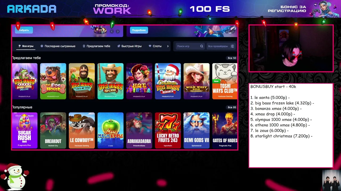
Task: Expand more game categories with the chevron
Action: [x=168, y=46]
